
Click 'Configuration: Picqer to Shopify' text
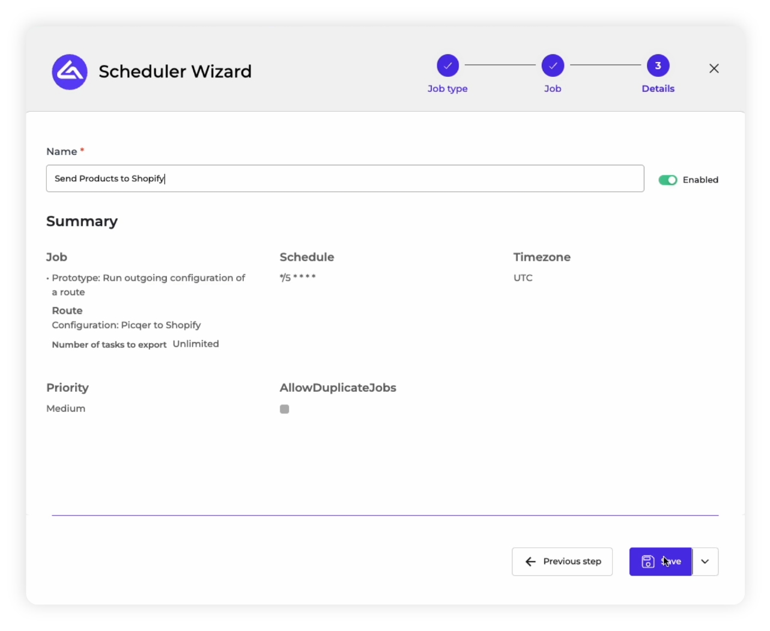126,325
